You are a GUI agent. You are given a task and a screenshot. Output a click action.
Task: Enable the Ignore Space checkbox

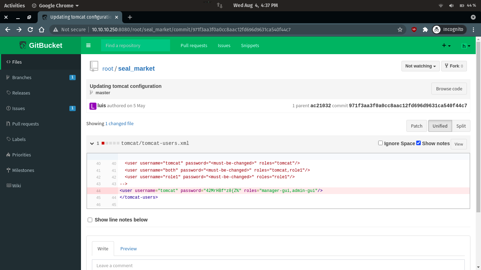[380, 143]
